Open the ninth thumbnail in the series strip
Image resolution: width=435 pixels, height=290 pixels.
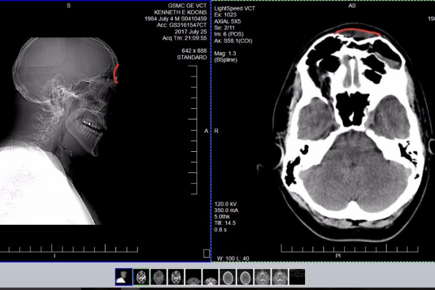pos(263,276)
